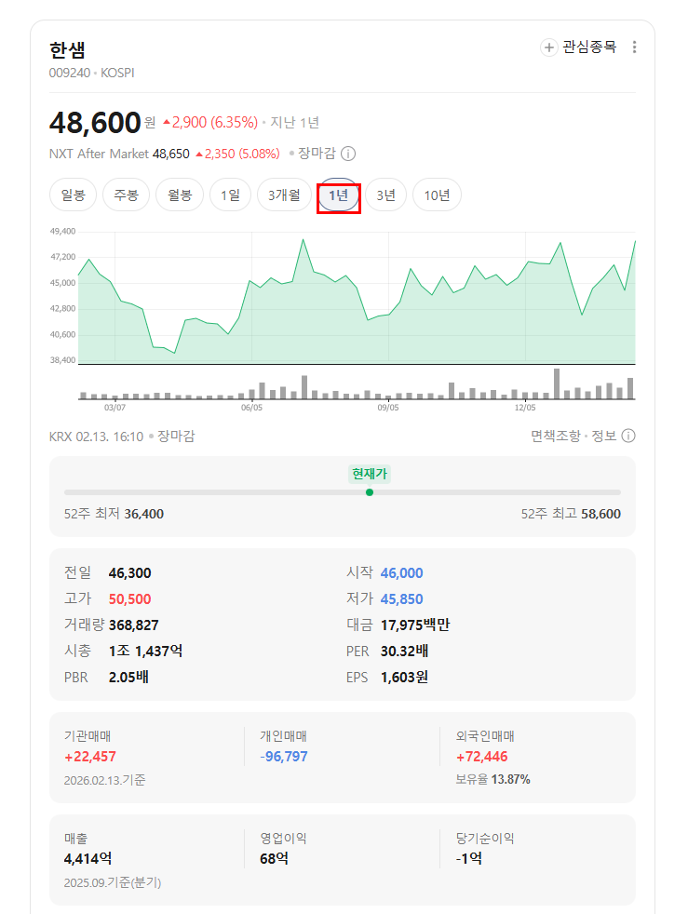Click the 관심종목 button label
688x914 pixels.
click(589, 47)
